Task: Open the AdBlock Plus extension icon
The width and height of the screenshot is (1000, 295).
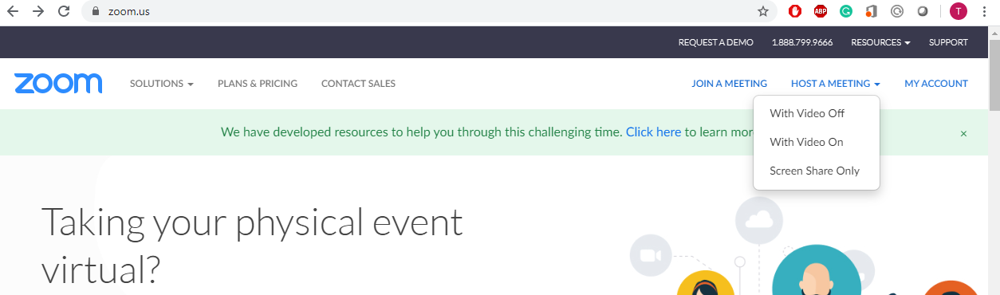Action: pyautogui.click(x=820, y=11)
